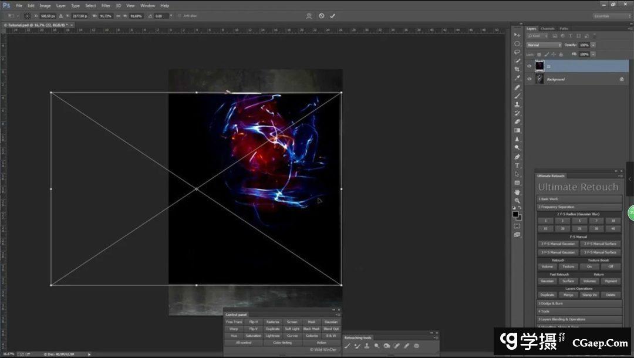
Task: Click the stamp icon in Retouching tools
Action: click(x=367, y=346)
